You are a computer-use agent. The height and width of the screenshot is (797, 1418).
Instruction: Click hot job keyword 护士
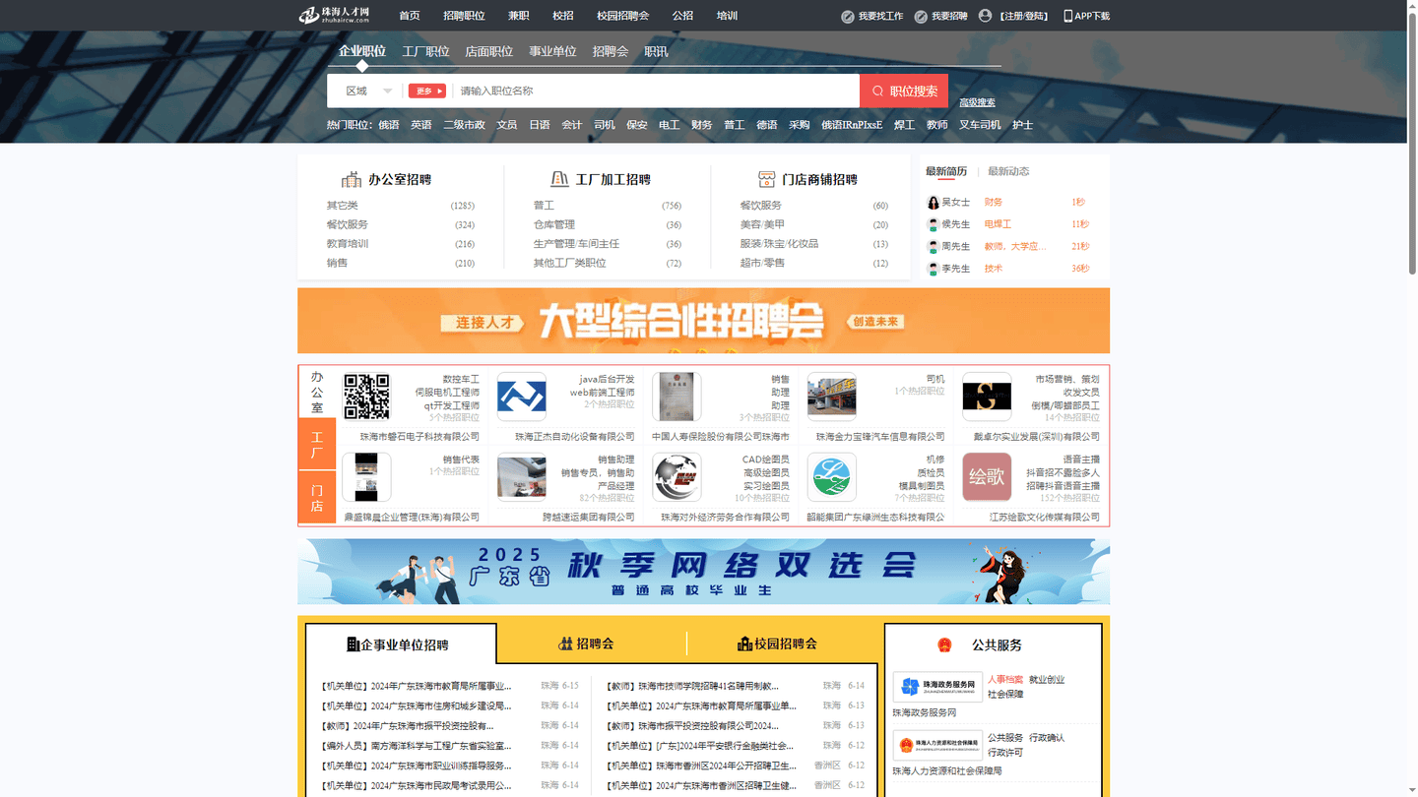[1023, 125]
